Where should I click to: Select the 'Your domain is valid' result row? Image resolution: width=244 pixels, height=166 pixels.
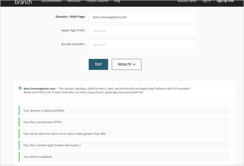tap(124, 111)
